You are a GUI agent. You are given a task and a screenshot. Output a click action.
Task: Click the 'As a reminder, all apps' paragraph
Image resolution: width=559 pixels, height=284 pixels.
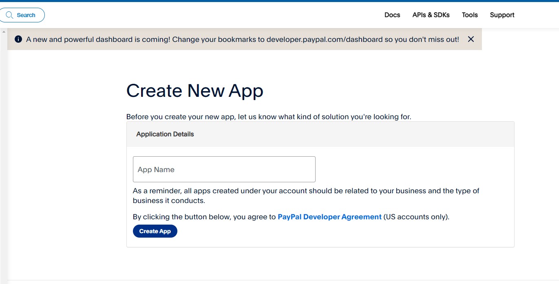(306, 196)
